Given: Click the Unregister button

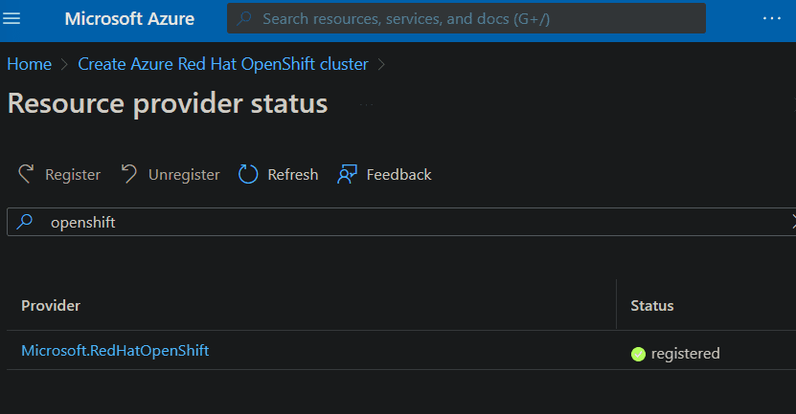Looking at the screenshot, I should pos(171,175).
